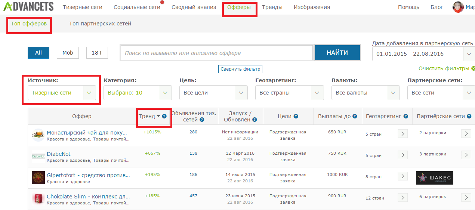Open Монастырский чай offer thumbnail

coord(38,135)
